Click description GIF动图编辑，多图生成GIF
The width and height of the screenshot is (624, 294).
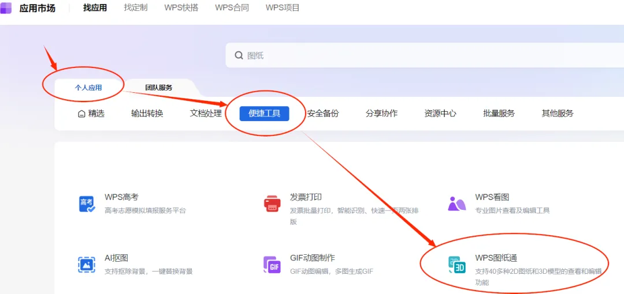point(331,272)
